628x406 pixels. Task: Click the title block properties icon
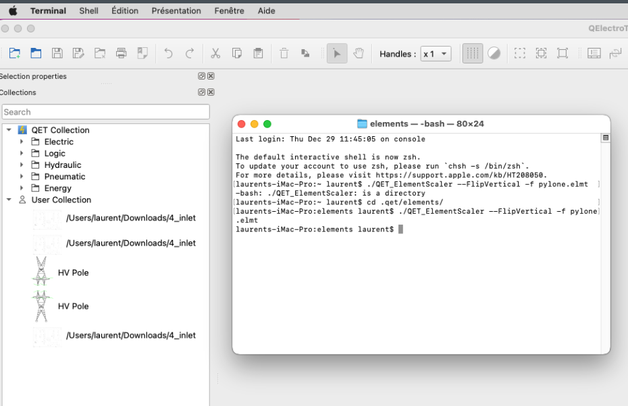(x=594, y=53)
